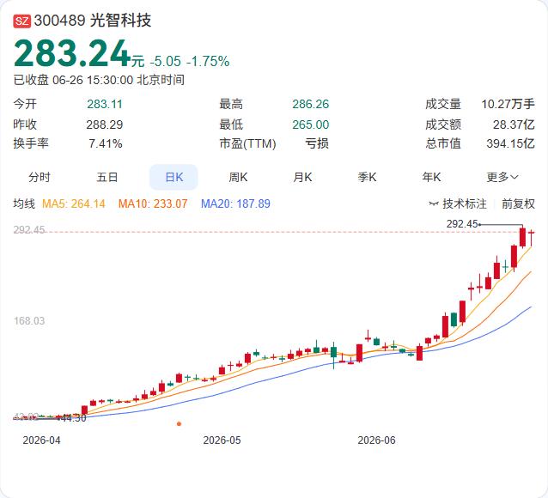Image resolution: width=548 pixels, height=498 pixels.
Task: Click the 总市值 value 394.15亿
Action: pyautogui.click(x=510, y=143)
